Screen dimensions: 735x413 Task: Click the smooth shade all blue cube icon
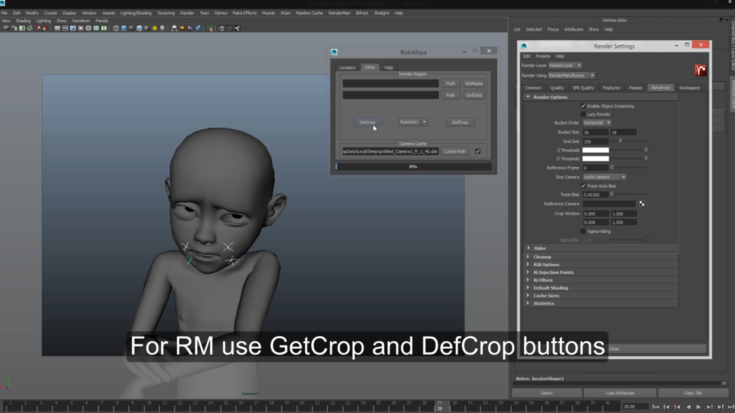coord(124,28)
